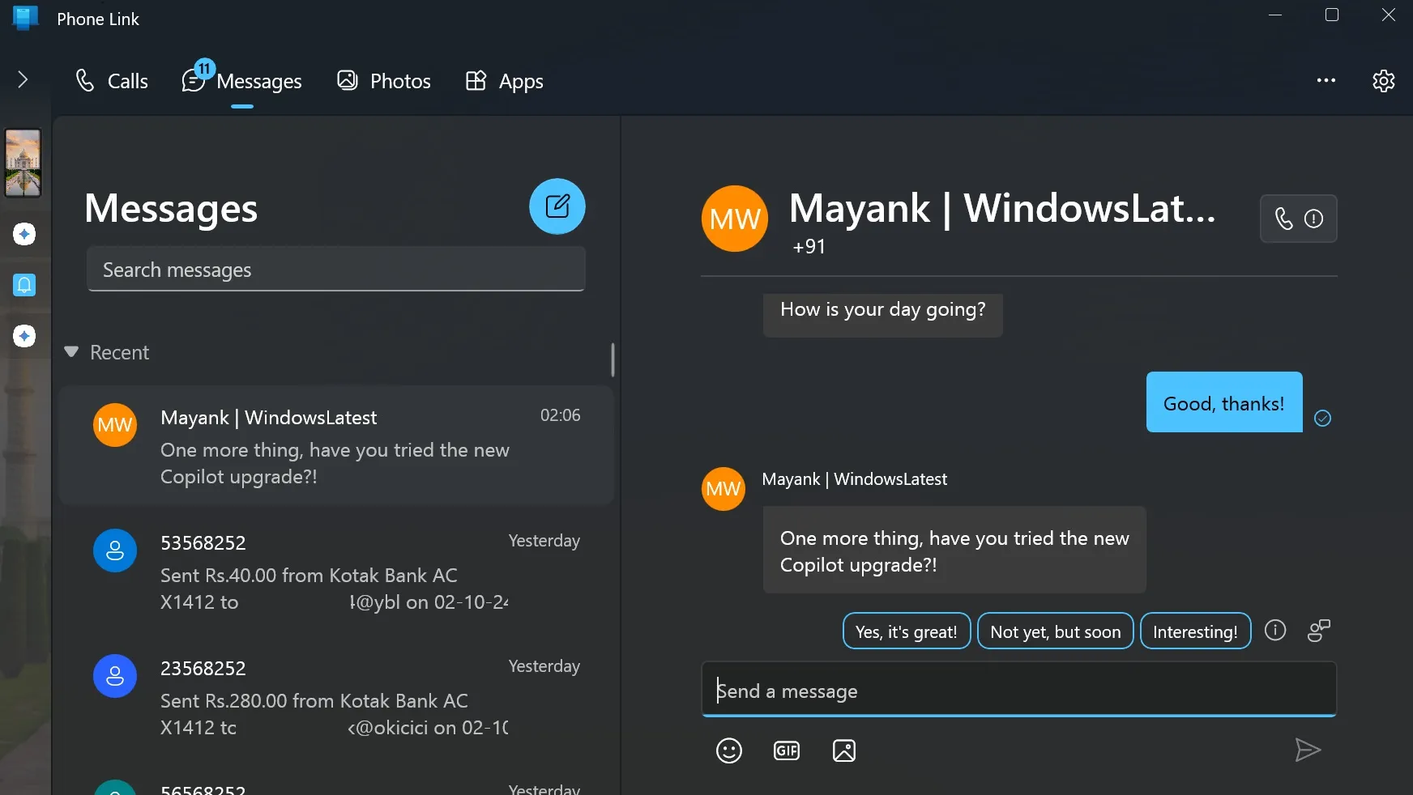Screen dimensions: 1413x795
Task: Open notifications bell in sidebar
Action: [24, 285]
